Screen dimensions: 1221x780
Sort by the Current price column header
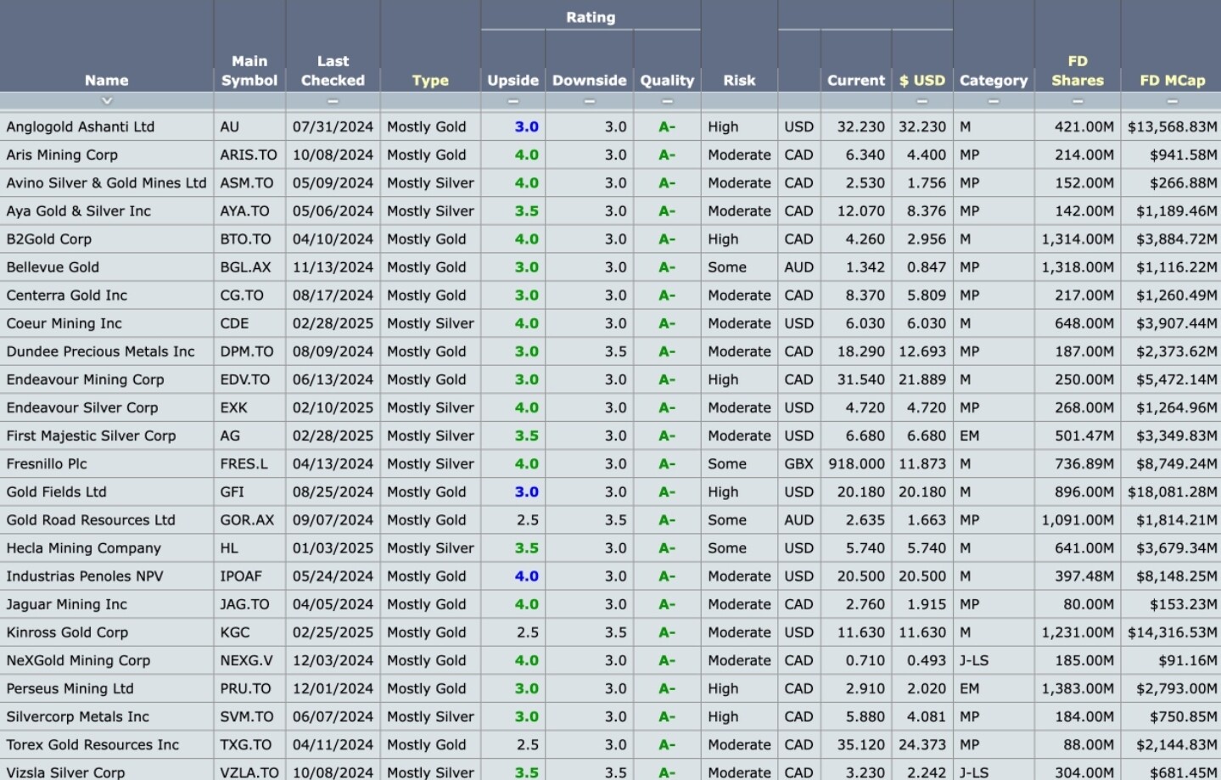tap(856, 81)
